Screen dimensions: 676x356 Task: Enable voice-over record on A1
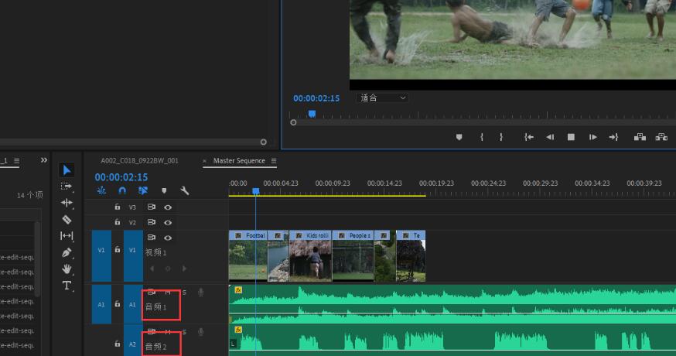(200, 292)
